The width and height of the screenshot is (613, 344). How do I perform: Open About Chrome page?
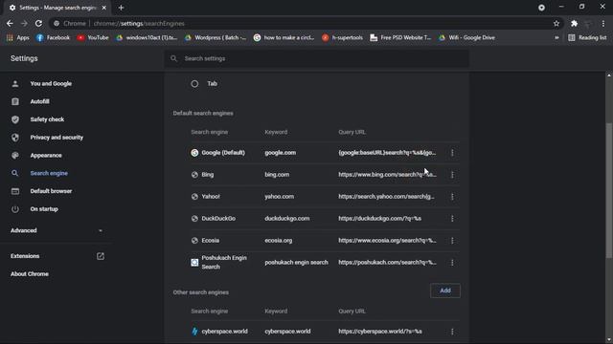pyautogui.click(x=30, y=274)
